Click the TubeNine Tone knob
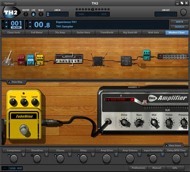 (24, 102)
